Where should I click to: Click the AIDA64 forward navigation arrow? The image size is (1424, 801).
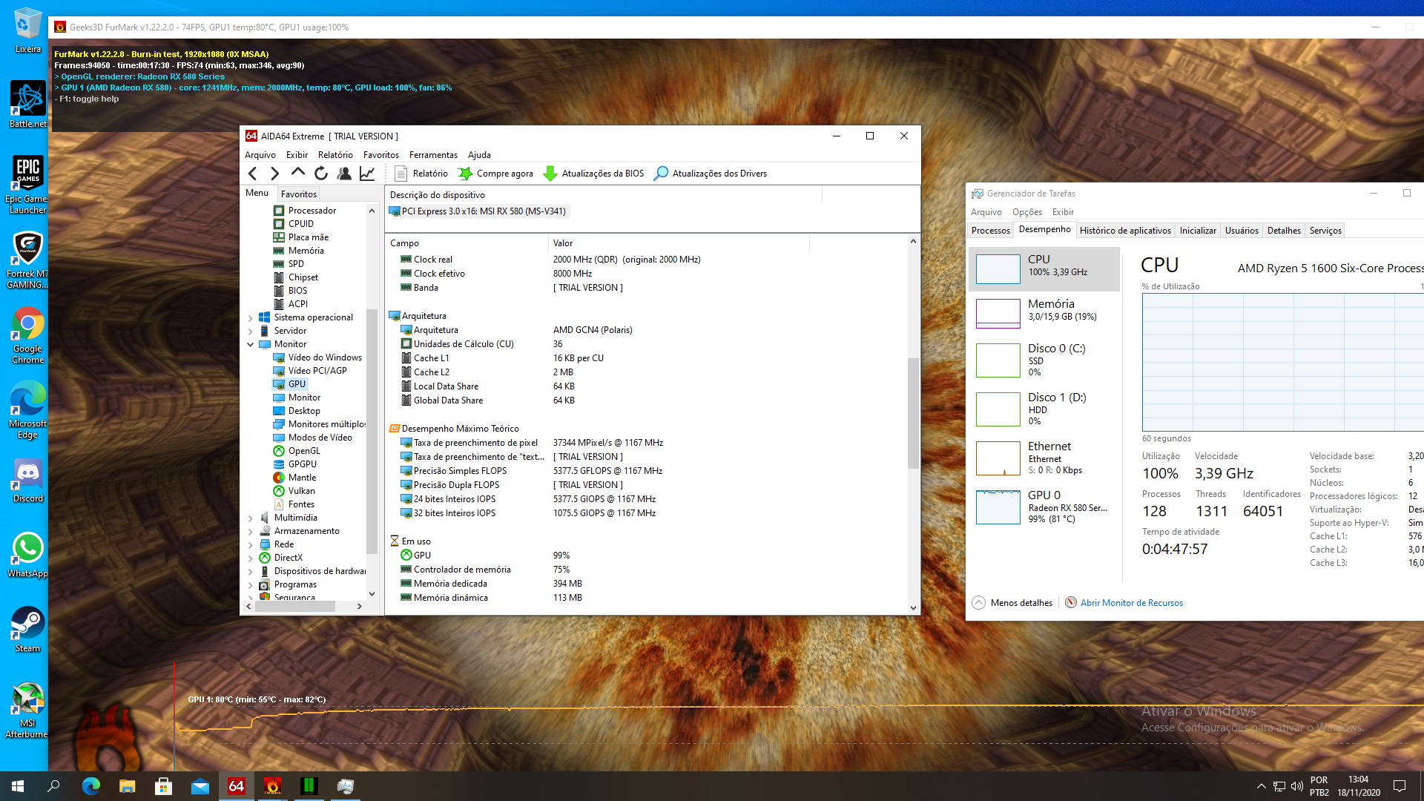(x=275, y=174)
